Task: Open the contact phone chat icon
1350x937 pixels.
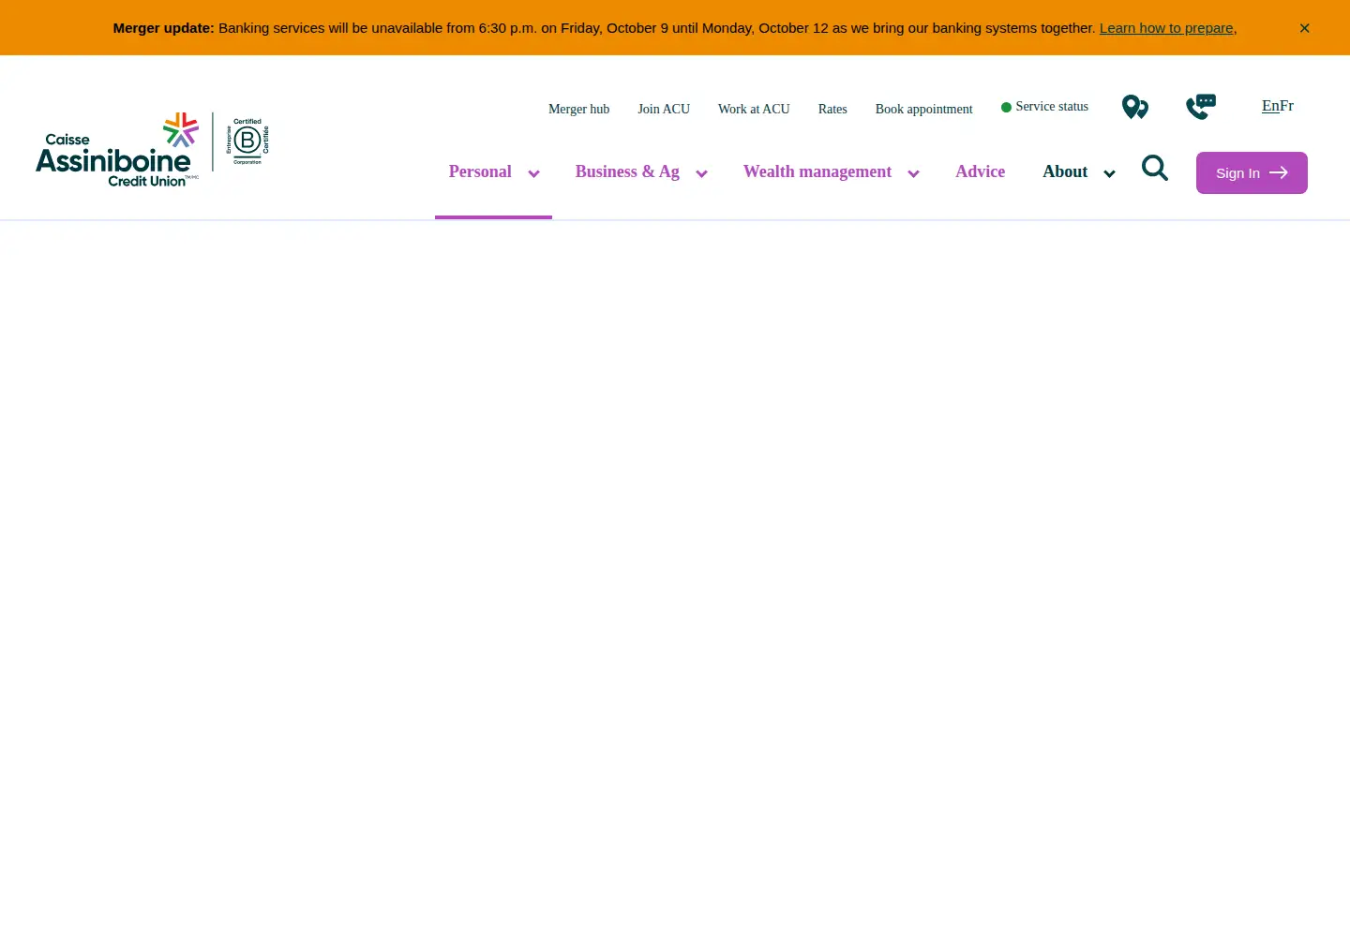Action: tap(1201, 107)
